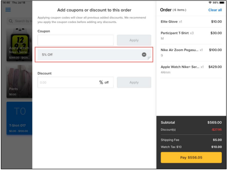The image size is (227, 170).
Task: Open the Pants product card
Action: 20,81
